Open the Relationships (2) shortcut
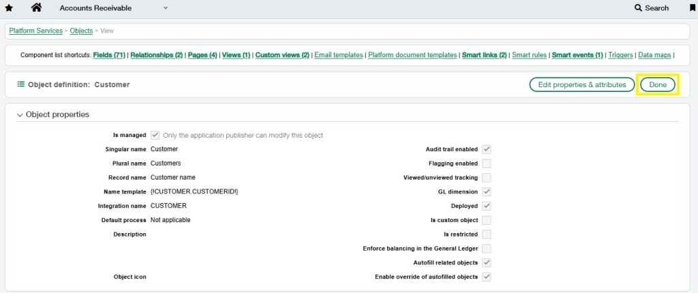The height and width of the screenshot is (293, 698). pos(157,55)
